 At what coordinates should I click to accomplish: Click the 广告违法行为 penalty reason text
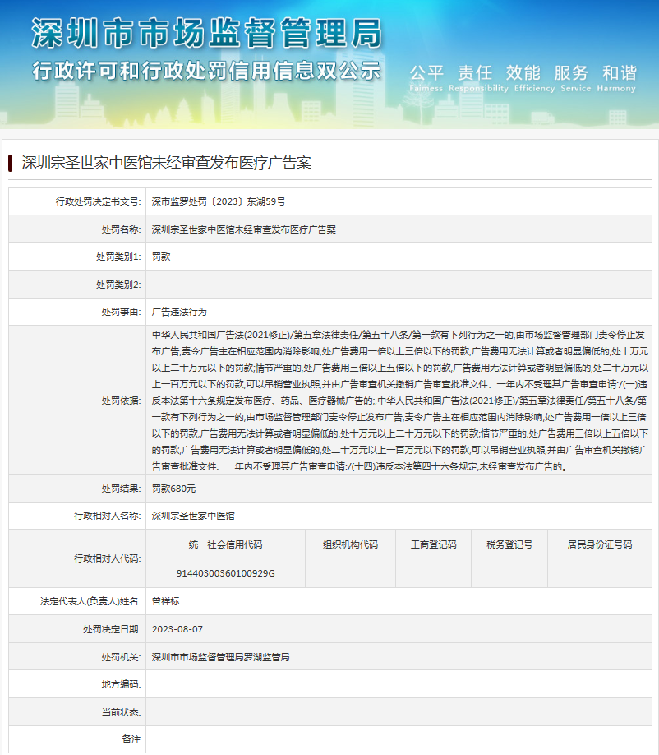coord(179,313)
